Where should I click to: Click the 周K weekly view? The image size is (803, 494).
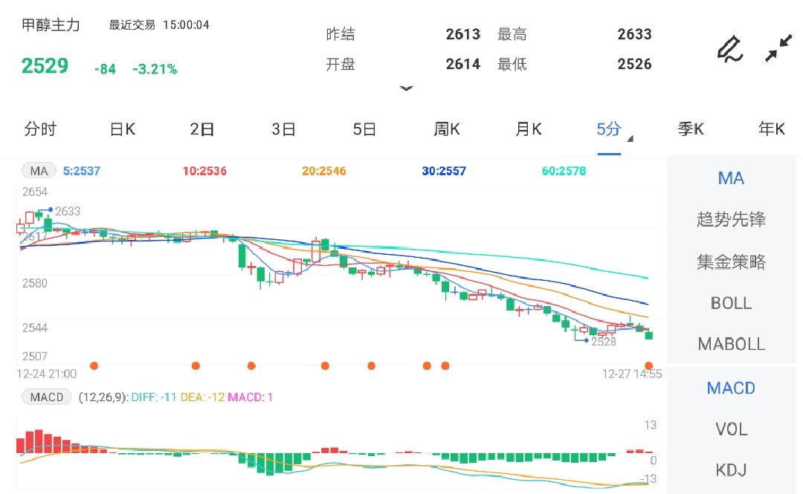446,129
